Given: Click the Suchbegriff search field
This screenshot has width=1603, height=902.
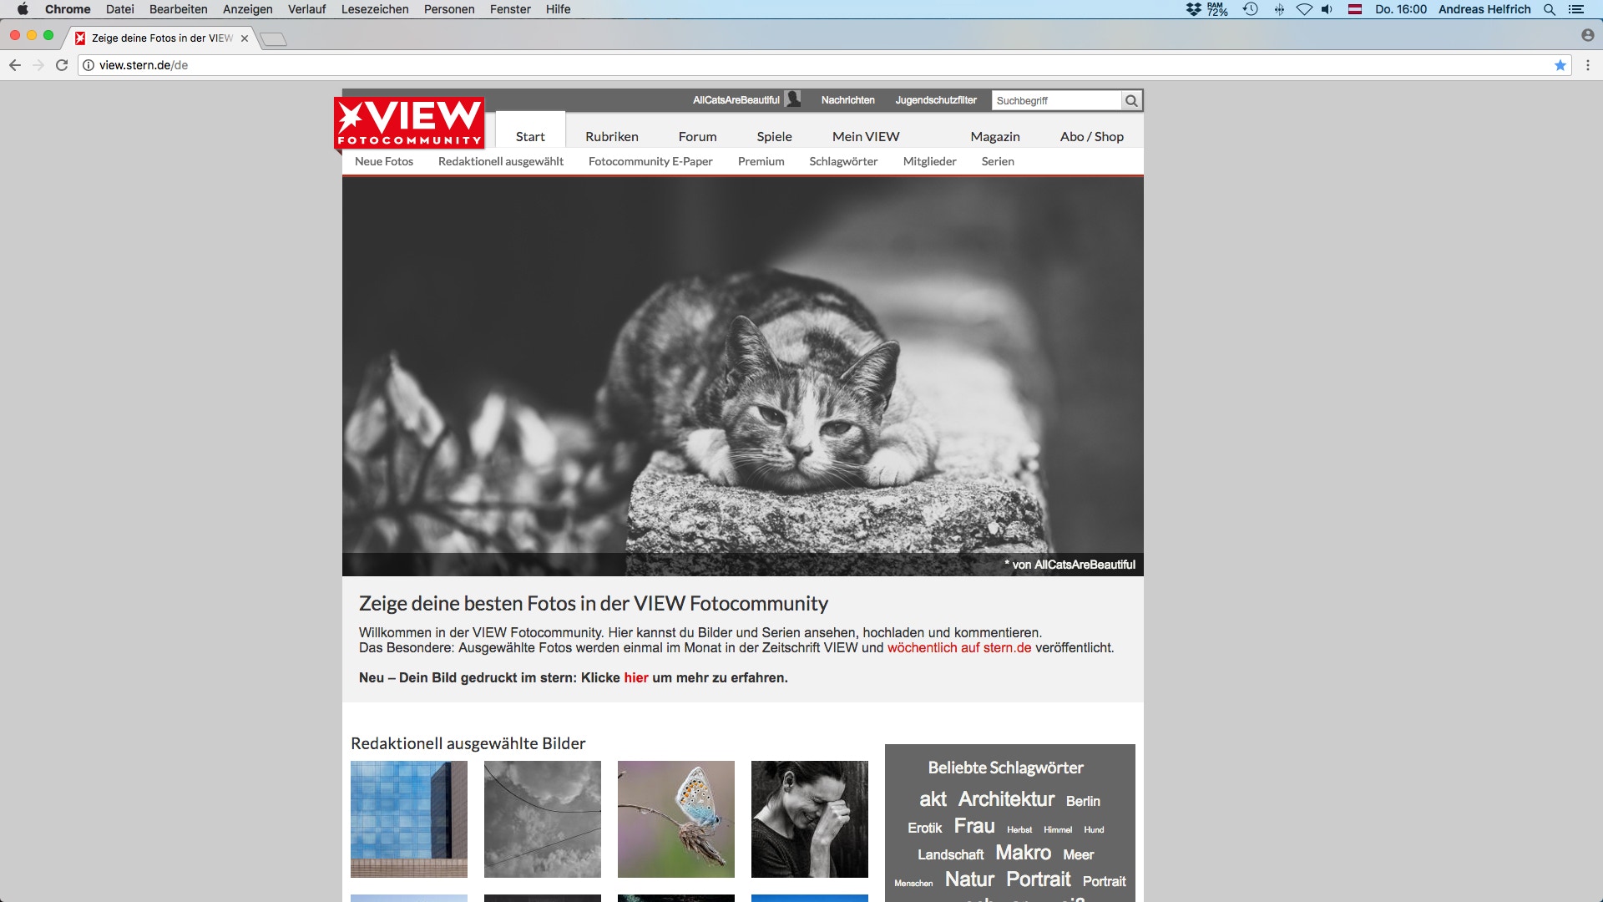Looking at the screenshot, I should (x=1056, y=100).
